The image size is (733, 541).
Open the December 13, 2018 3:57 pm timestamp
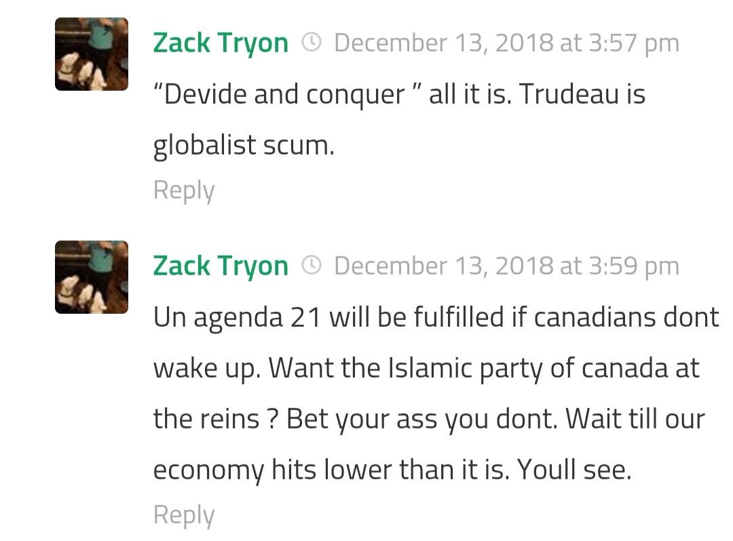tap(506, 43)
